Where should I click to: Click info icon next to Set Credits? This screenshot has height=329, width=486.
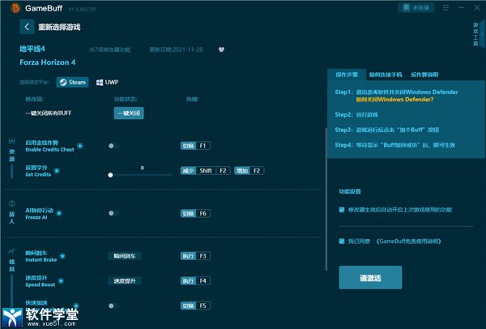tap(57, 170)
